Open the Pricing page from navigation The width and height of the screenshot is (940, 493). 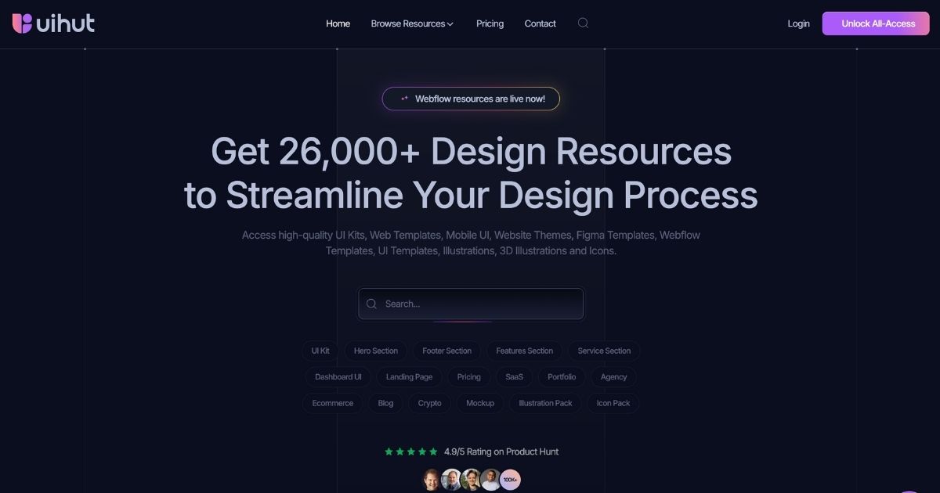coord(490,23)
